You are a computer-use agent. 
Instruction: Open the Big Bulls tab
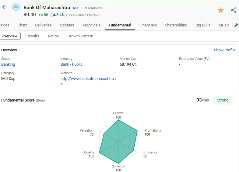203,25
